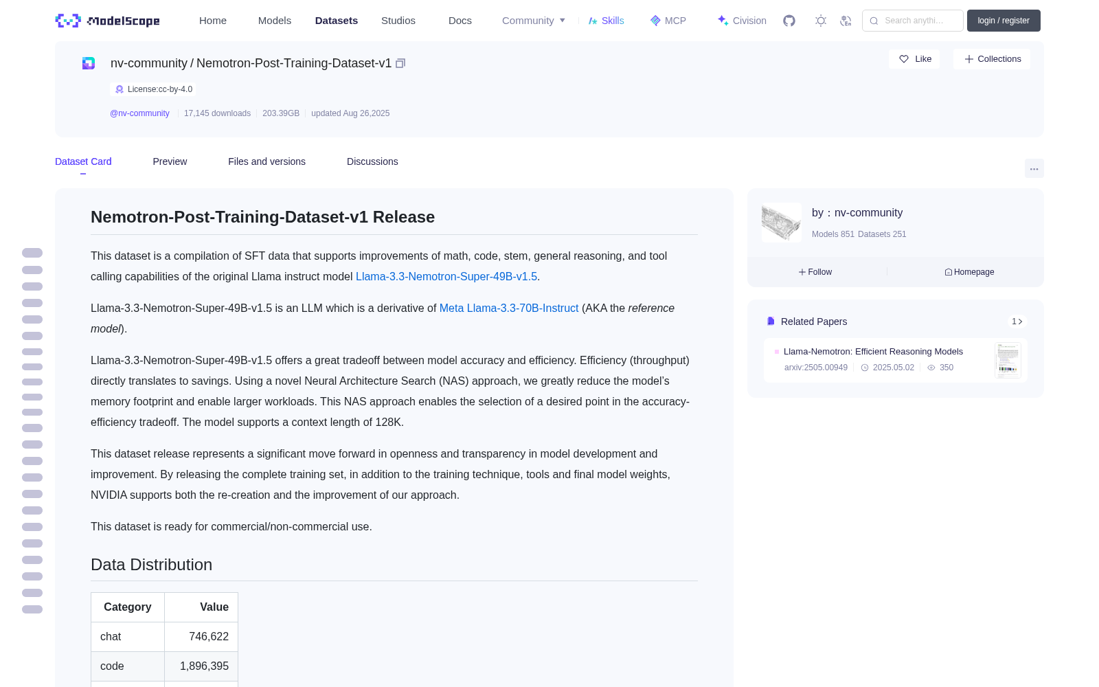
Task: Select the Dataset Card tab
Action: click(83, 161)
